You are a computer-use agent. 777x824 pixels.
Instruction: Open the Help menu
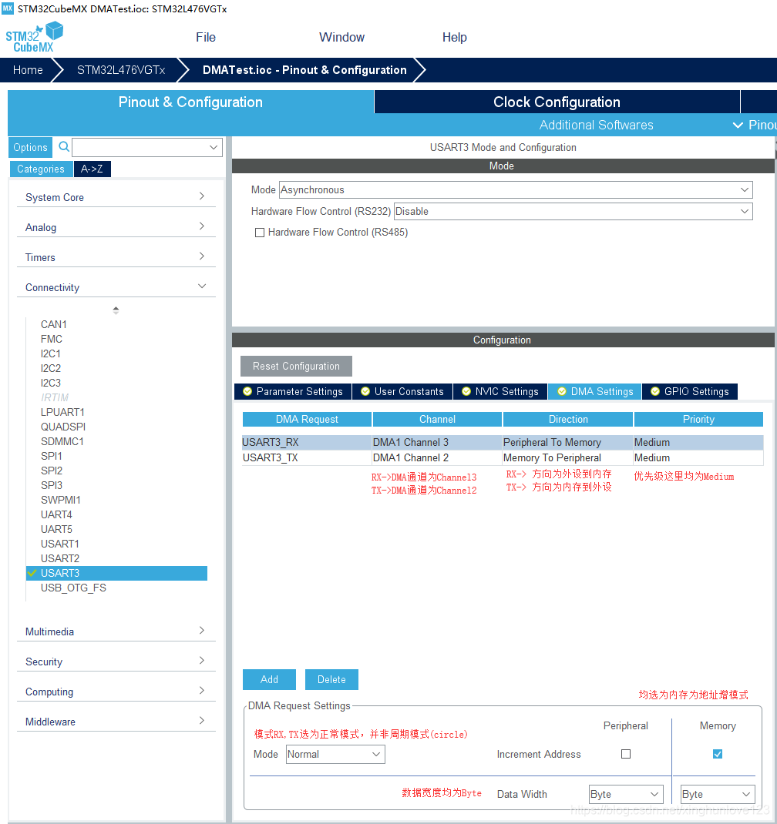click(455, 37)
